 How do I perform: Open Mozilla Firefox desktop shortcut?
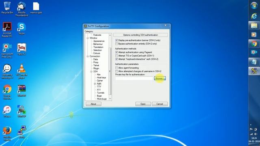[7, 133]
